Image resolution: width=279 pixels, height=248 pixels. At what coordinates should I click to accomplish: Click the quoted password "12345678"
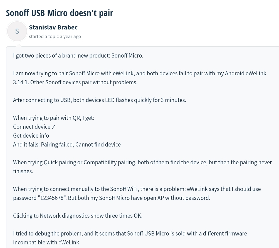click(x=52, y=198)
